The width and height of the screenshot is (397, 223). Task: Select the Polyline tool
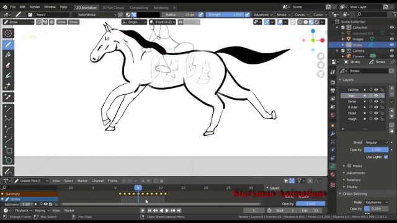(x=8, y=119)
